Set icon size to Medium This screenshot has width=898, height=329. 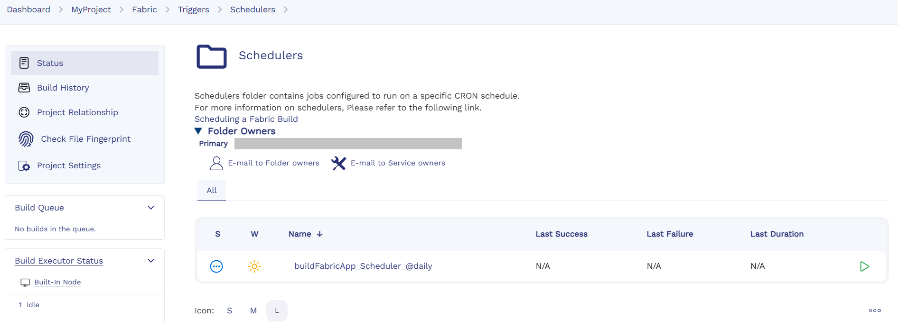click(x=253, y=311)
